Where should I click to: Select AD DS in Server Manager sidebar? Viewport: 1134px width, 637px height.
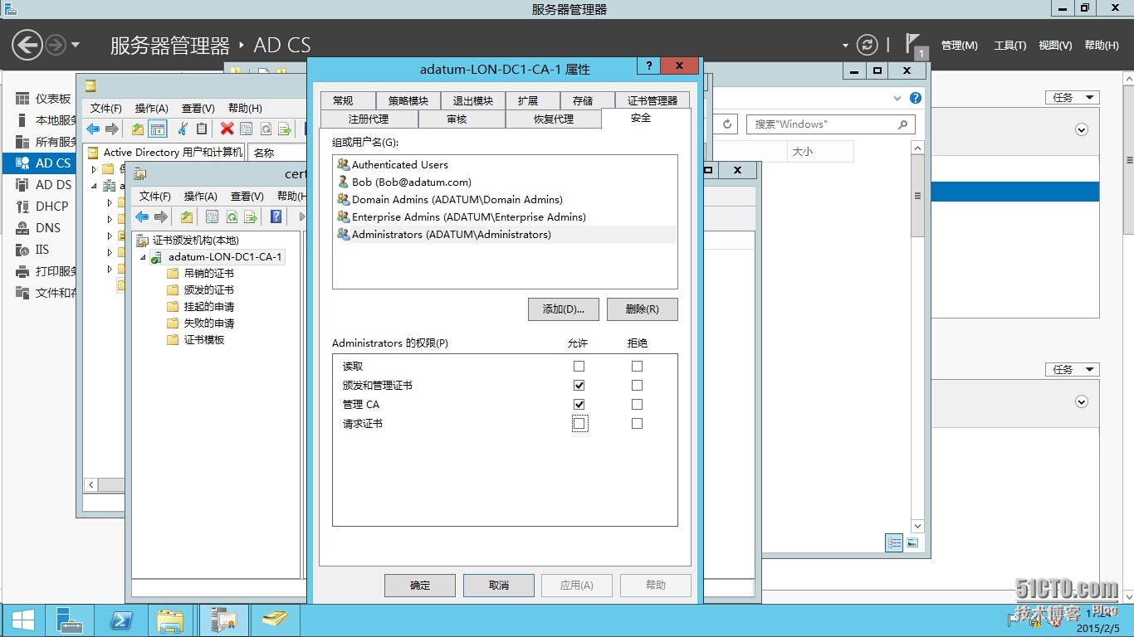pos(39,184)
